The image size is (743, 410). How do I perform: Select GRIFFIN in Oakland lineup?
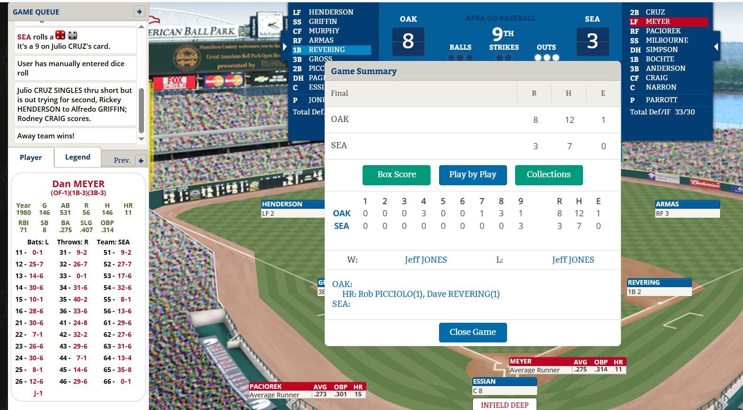click(323, 22)
